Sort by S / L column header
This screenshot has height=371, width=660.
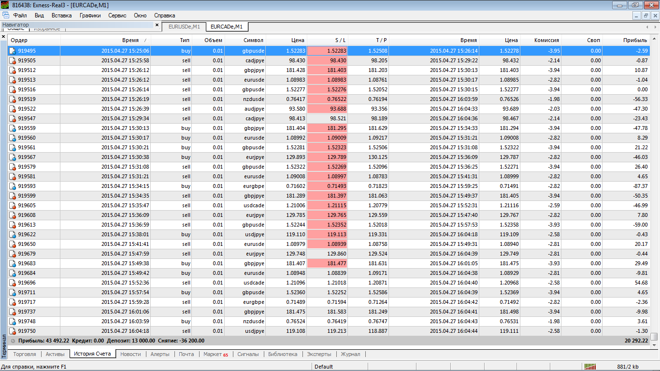pos(327,41)
